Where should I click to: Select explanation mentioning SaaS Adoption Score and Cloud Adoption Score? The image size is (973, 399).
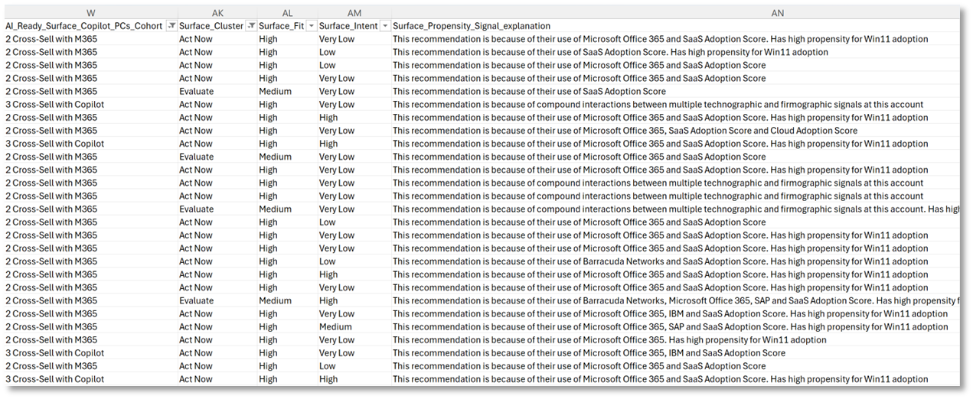625,131
